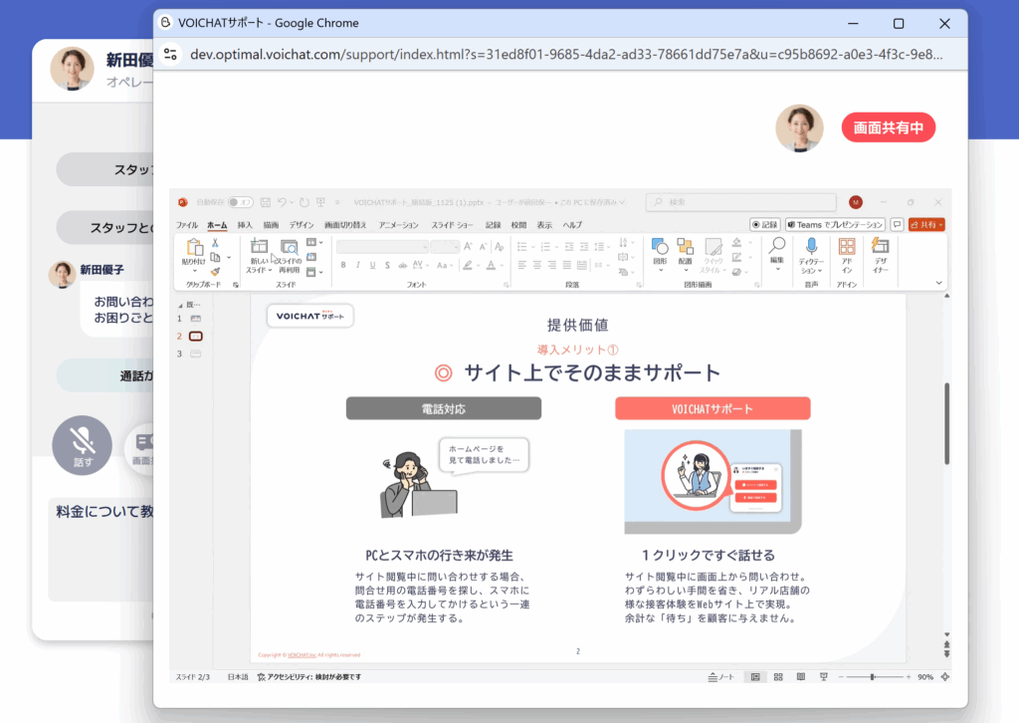Click the Chrome address bar URL
Image resolution: width=1019 pixels, height=723 pixels.
(566, 54)
